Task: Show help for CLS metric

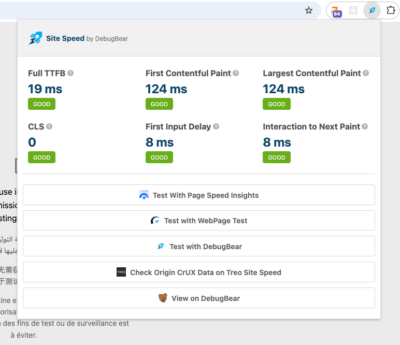Action: 49,126
